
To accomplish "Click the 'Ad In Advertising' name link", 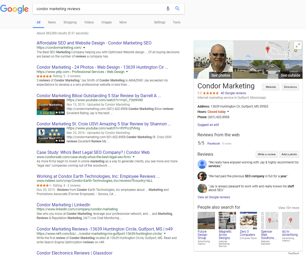I will coord(290,233).
